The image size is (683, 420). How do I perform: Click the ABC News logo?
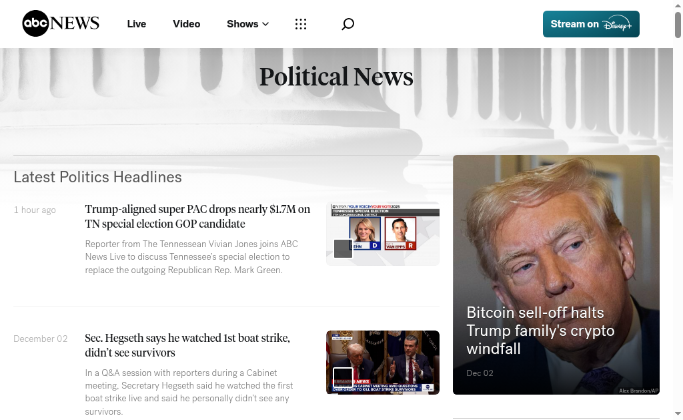click(x=61, y=24)
